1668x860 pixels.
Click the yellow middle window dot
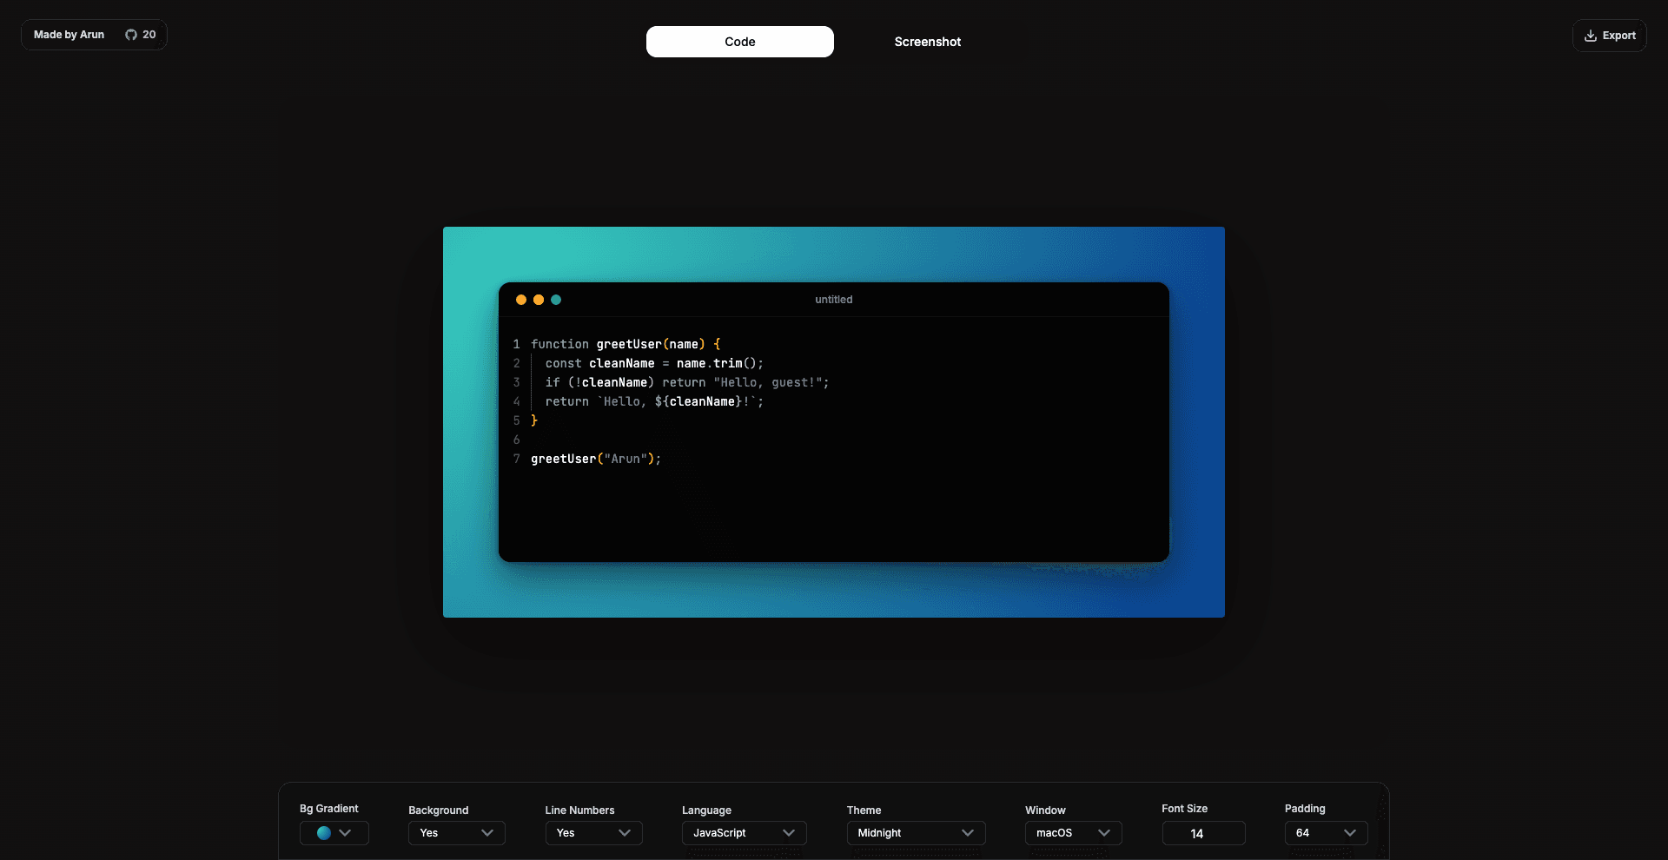click(539, 300)
